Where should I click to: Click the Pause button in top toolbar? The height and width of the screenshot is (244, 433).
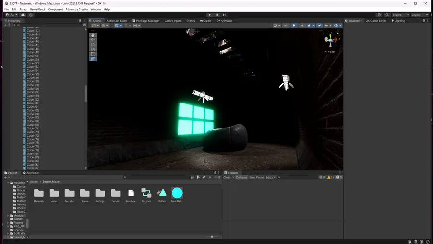click(x=217, y=15)
